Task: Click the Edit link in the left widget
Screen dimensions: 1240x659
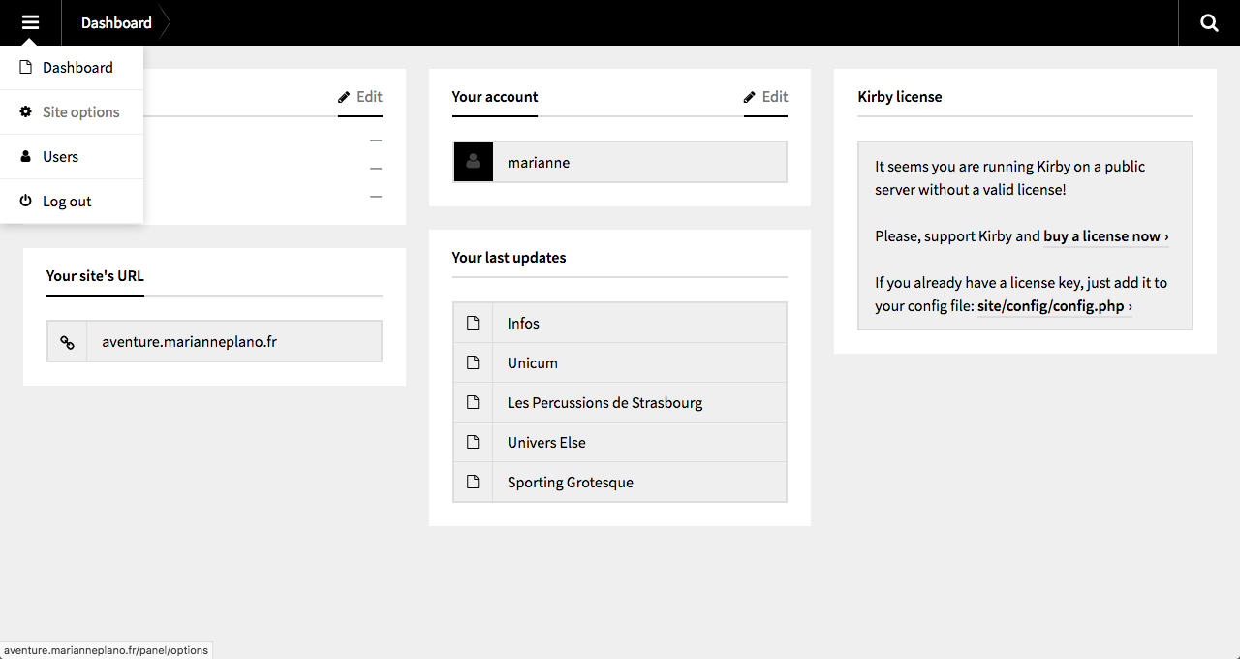Action: click(360, 97)
